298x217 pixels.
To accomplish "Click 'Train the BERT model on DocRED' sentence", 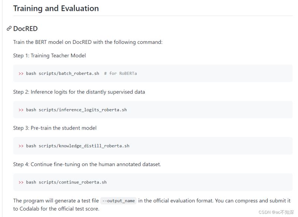I will 88,42.
